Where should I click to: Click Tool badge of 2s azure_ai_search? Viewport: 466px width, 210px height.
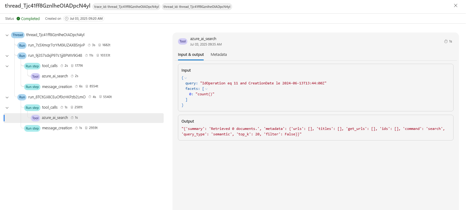[x=35, y=76]
